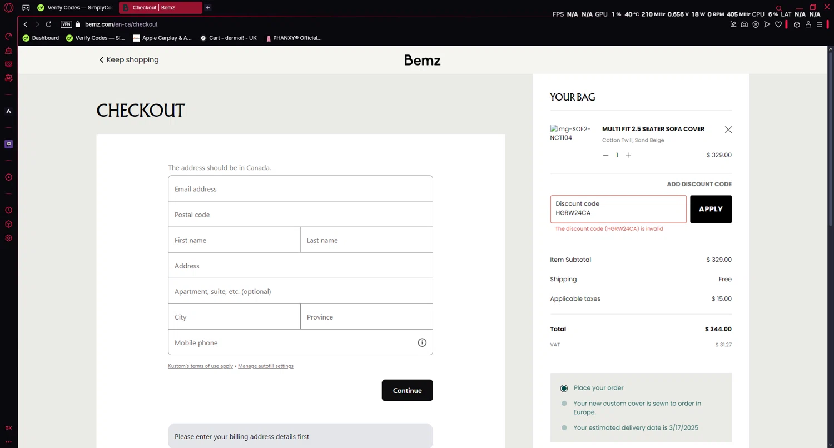Open the ad blocker shield icon
The width and height of the screenshot is (834, 448).
point(756,24)
